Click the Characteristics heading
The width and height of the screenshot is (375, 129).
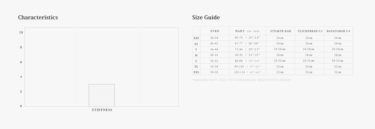pos(38,17)
